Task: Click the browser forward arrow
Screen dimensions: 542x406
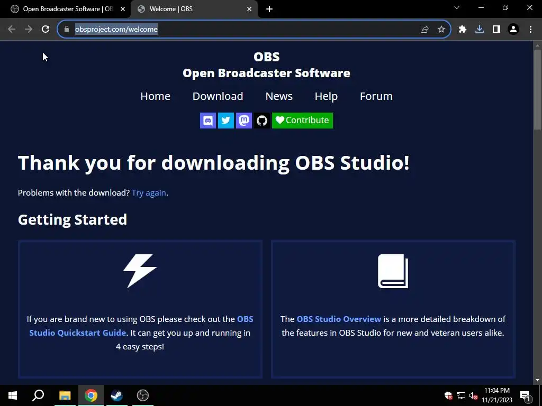Action: pos(29,30)
